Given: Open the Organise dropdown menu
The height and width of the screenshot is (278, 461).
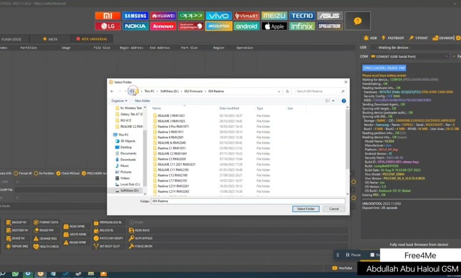Looking at the screenshot, I should coord(119,101).
